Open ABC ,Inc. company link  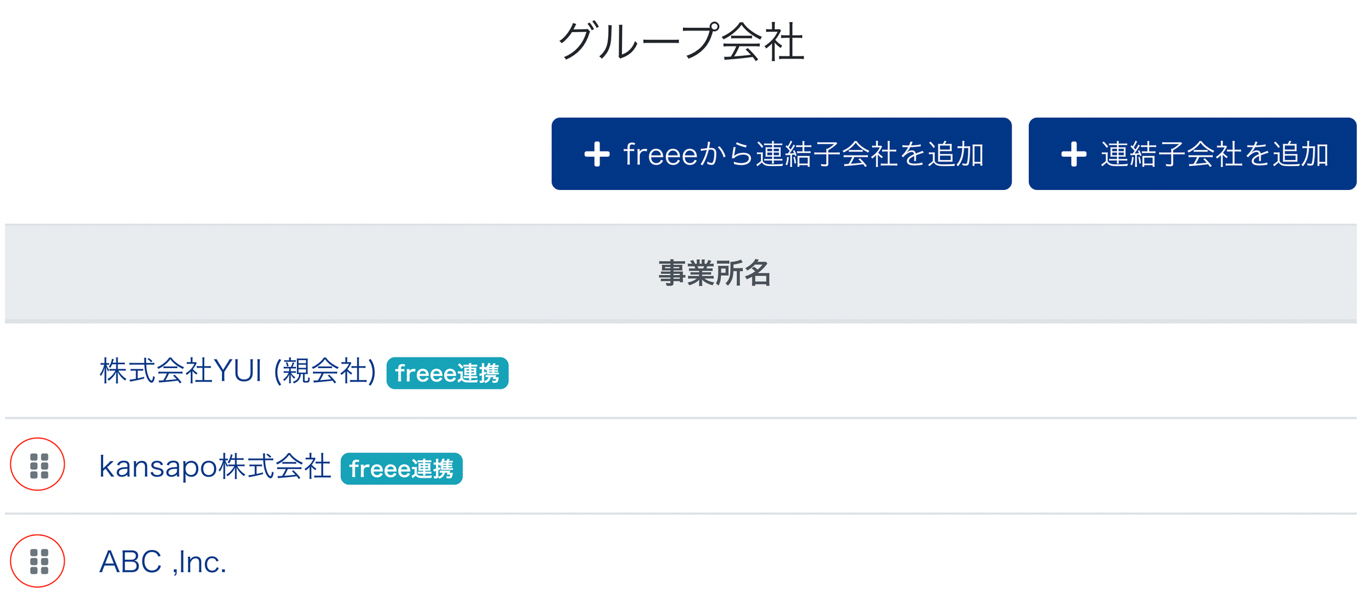[163, 562]
